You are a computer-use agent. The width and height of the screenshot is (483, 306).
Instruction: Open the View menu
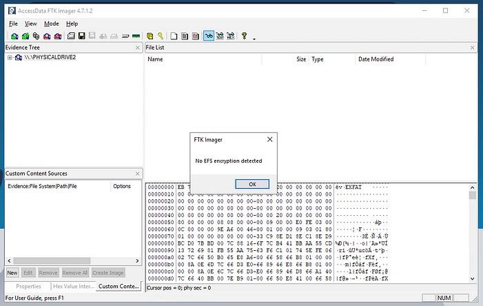click(30, 23)
